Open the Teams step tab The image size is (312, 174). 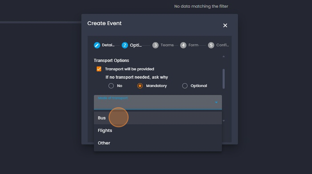pyautogui.click(x=167, y=45)
